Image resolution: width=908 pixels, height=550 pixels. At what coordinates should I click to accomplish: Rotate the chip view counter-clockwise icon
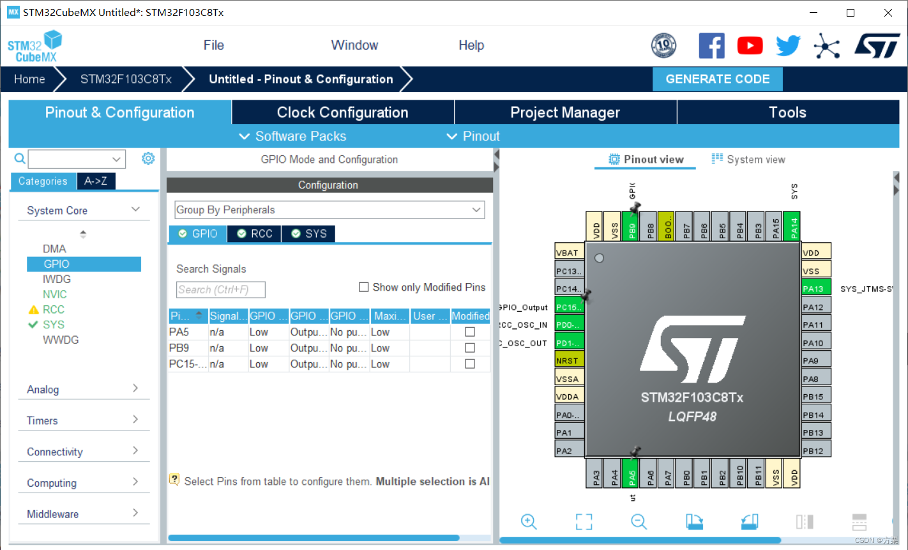[x=750, y=522]
